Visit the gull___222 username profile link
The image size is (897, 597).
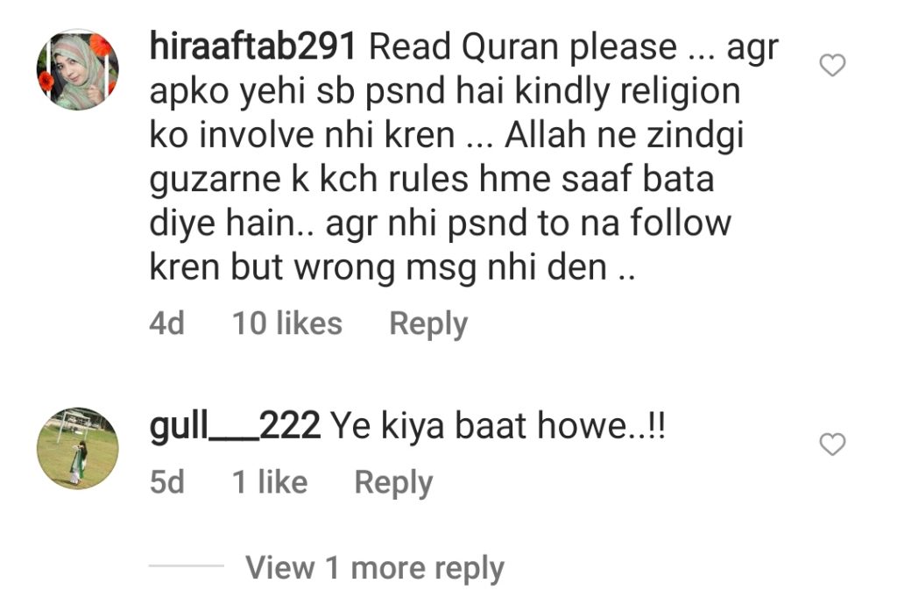pyautogui.click(x=235, y=426)
